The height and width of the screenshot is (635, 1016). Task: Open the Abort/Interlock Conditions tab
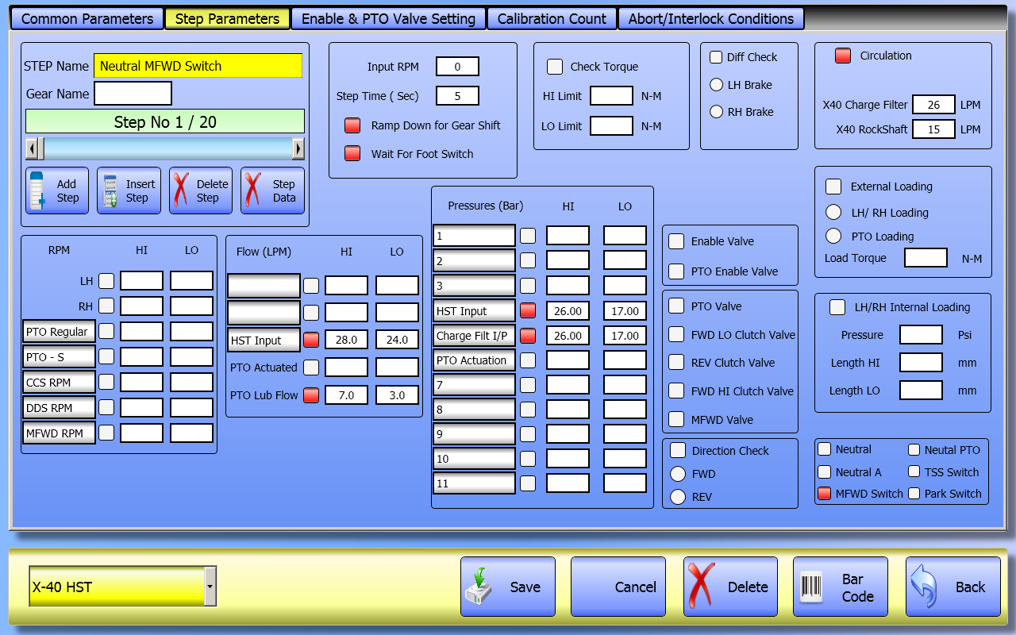[x=710, y=19]
